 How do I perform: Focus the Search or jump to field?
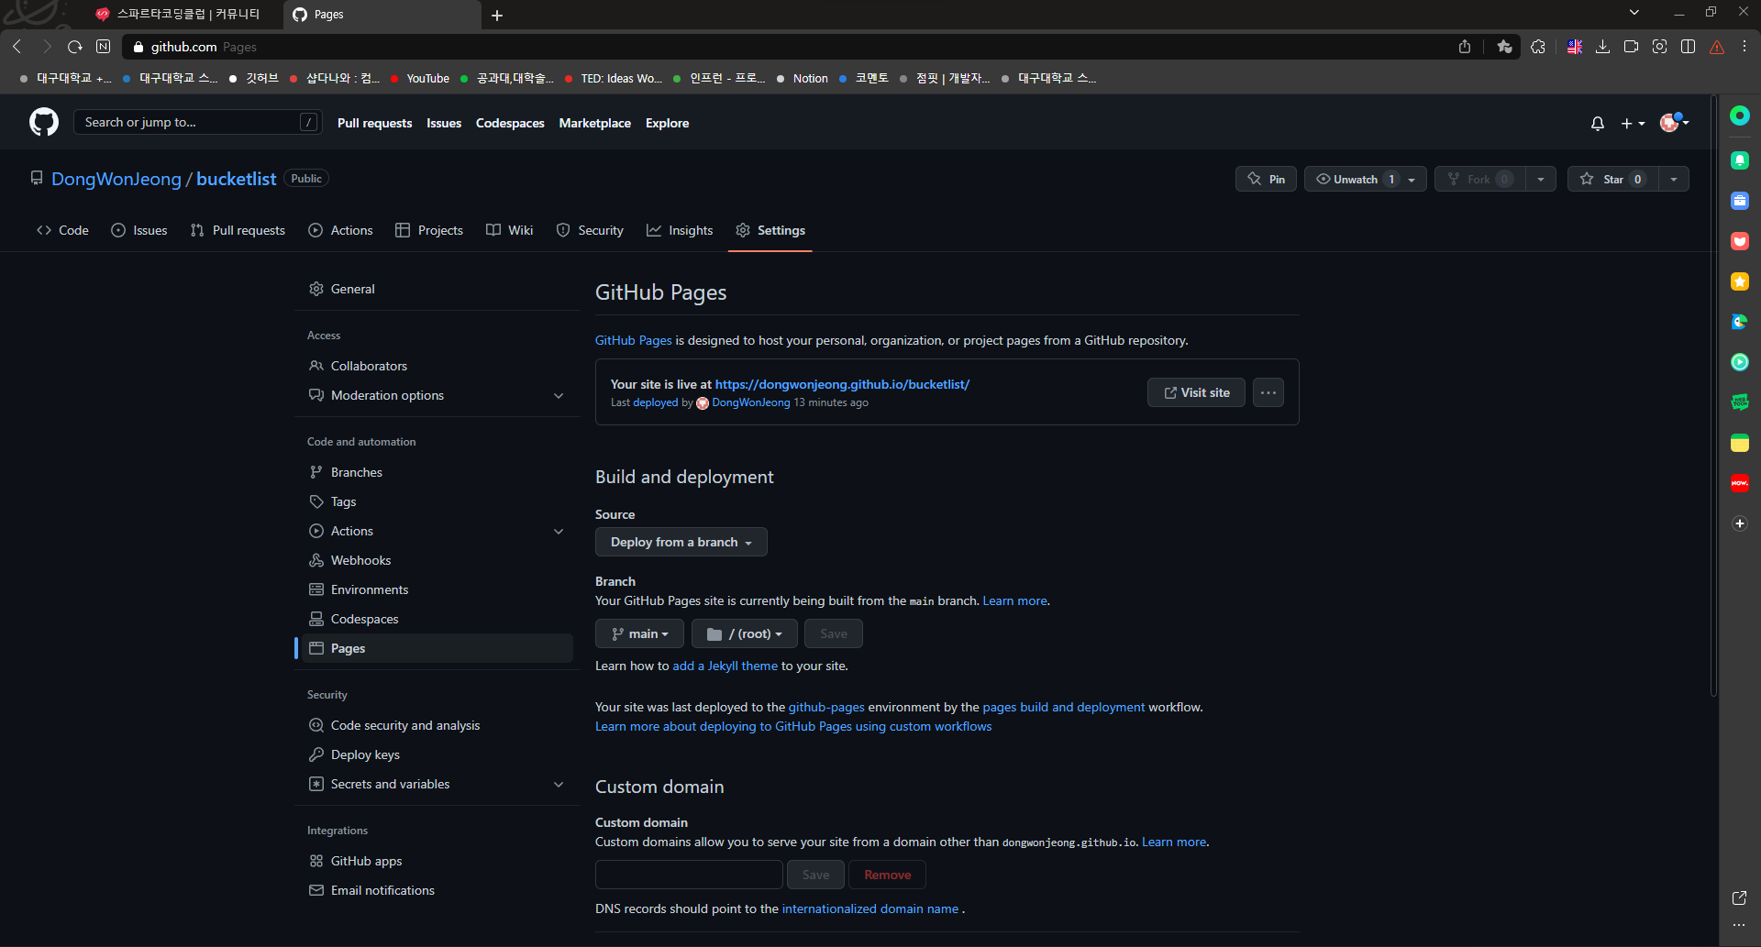pyautogui.click(x=197, y=122)
